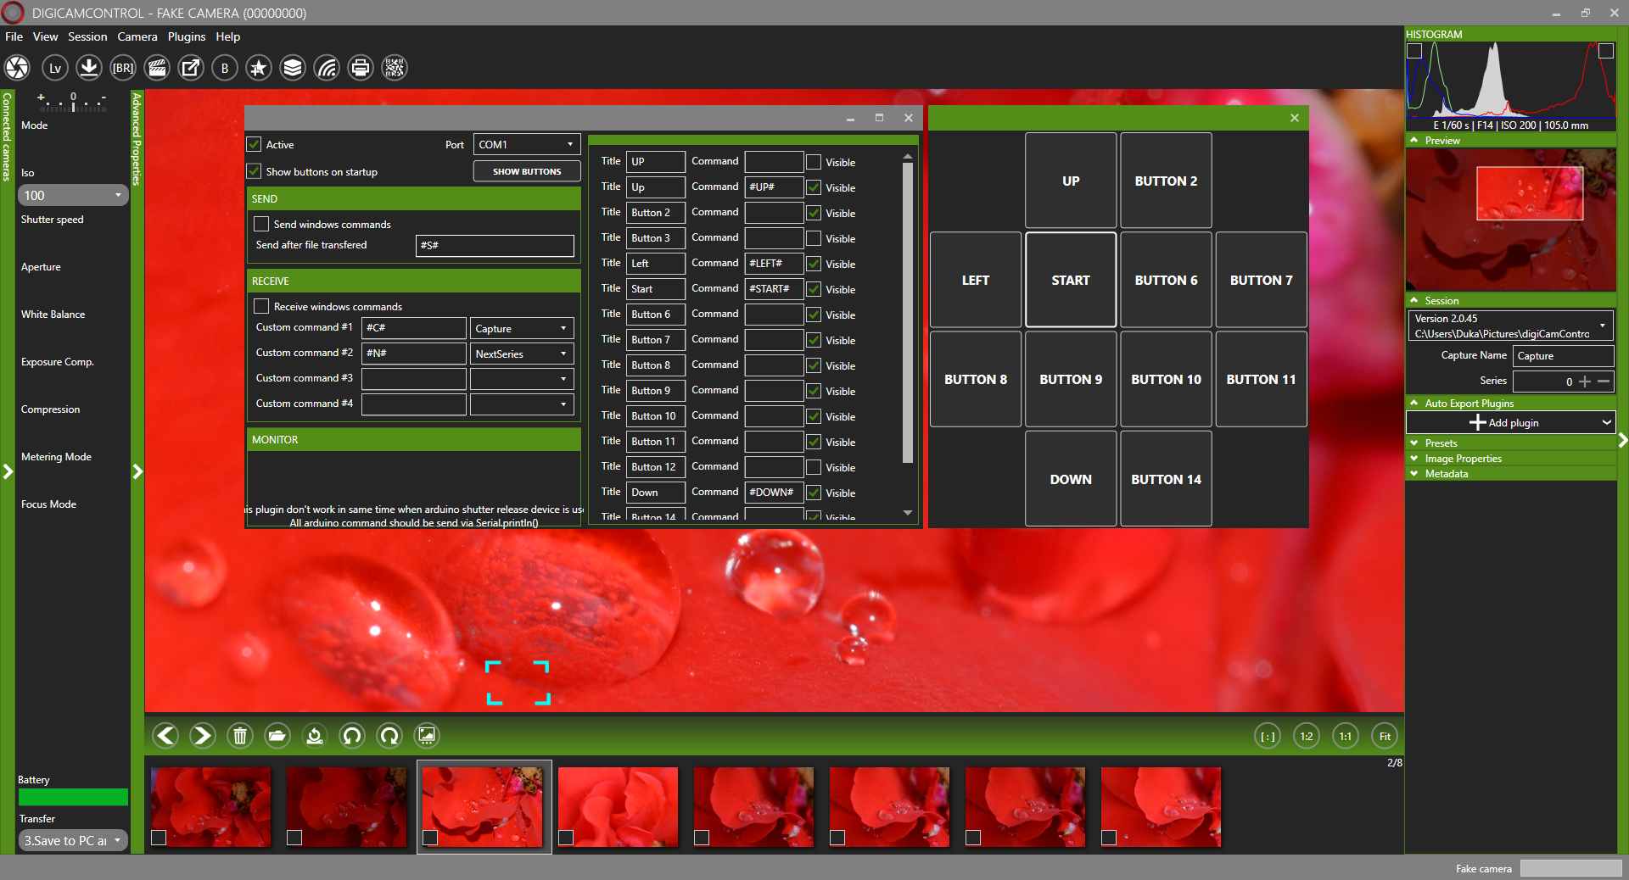
Task: Rotate the image left using the rotate icon
Action: tap(351, 736)
